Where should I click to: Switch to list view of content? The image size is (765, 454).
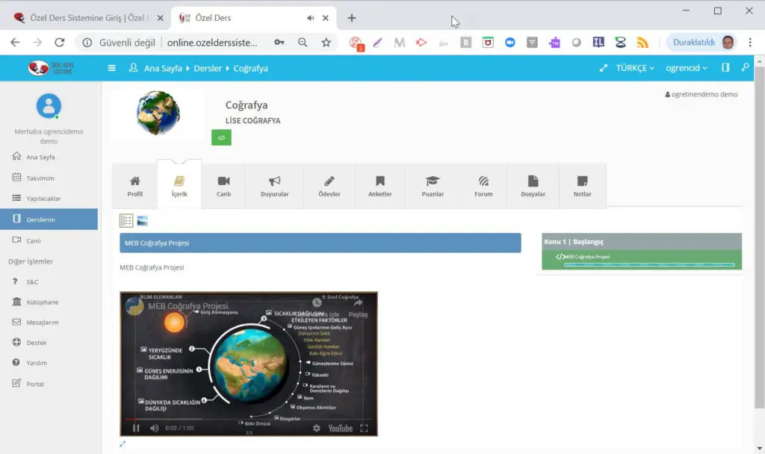(x=126, y=221)
